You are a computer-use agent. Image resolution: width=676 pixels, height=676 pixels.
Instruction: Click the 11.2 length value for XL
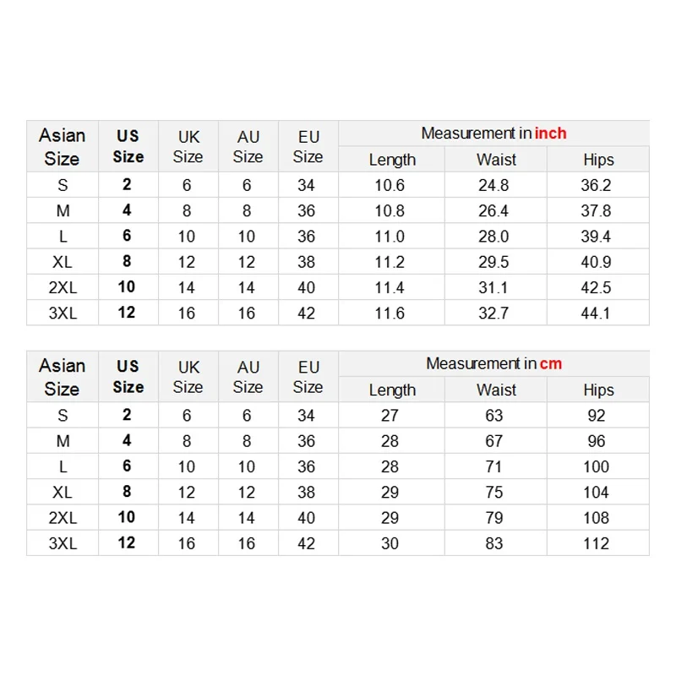pyautogui.click(x=390, y=262)
